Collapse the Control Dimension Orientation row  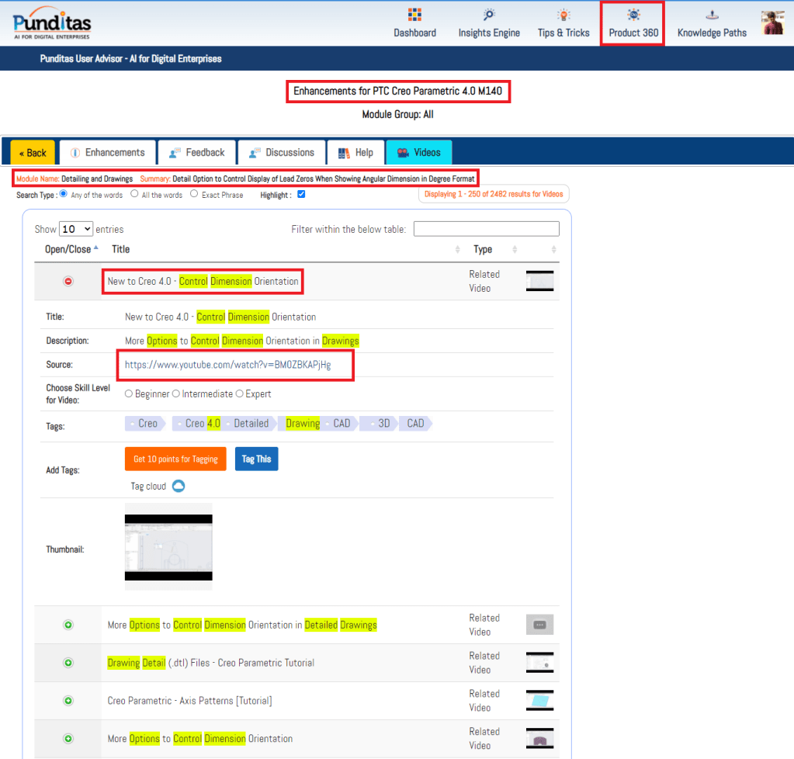68,281
